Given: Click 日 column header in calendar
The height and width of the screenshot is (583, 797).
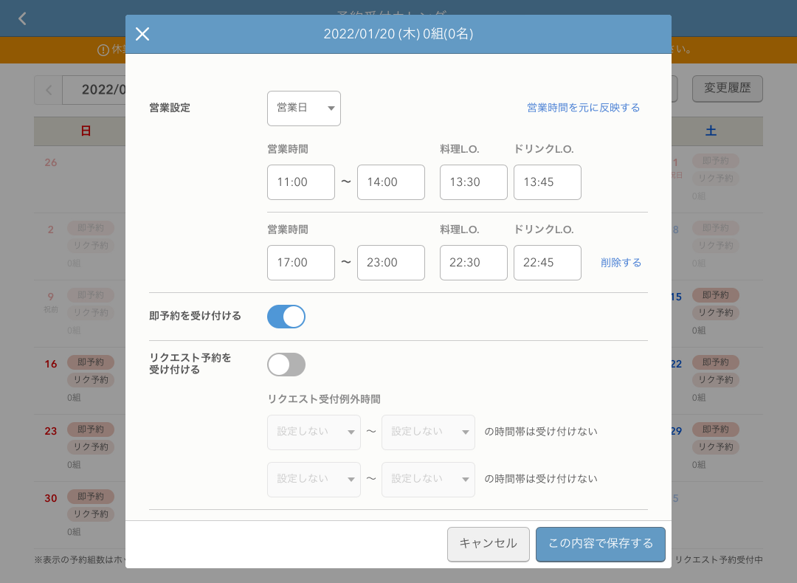Looking at the screenshot, I should click(86, 131).
